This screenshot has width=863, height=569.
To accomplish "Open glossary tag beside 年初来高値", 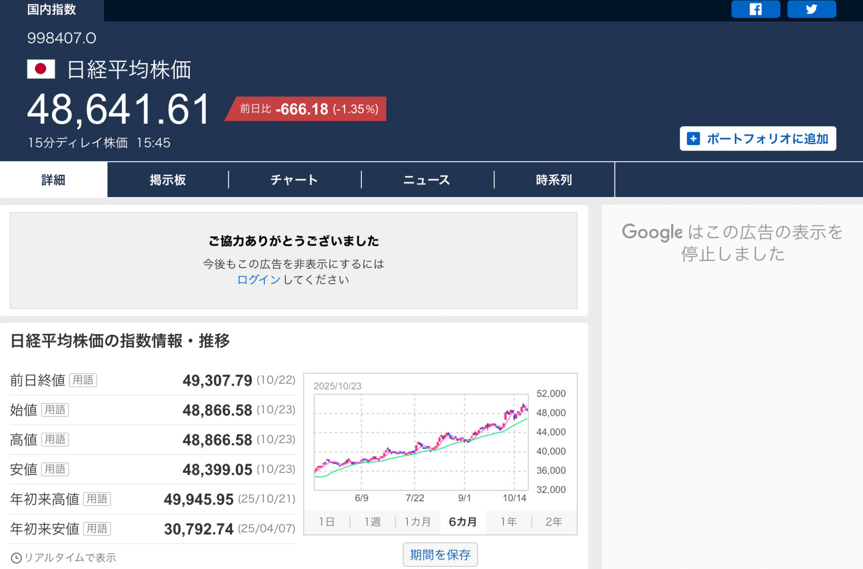I will (97, 499).
